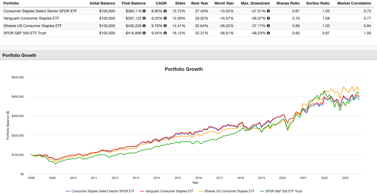
Task: Click the Portfolio Balance ($) y-axis title
Action: (8, 126)
